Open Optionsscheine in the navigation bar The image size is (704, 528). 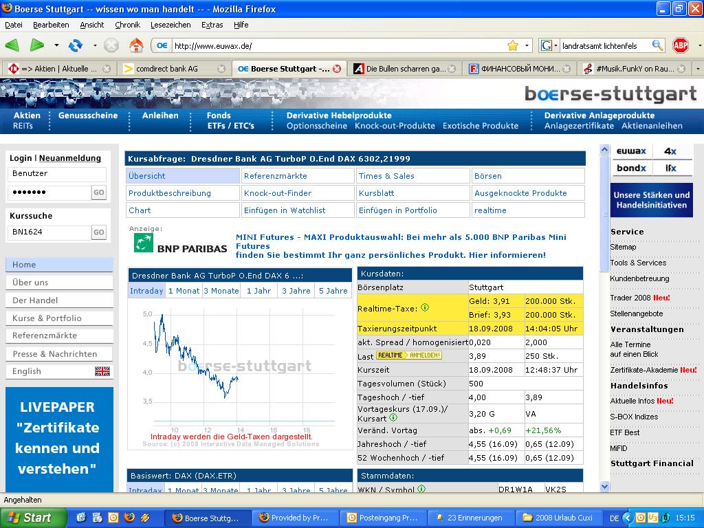click(x=316, y=126)
